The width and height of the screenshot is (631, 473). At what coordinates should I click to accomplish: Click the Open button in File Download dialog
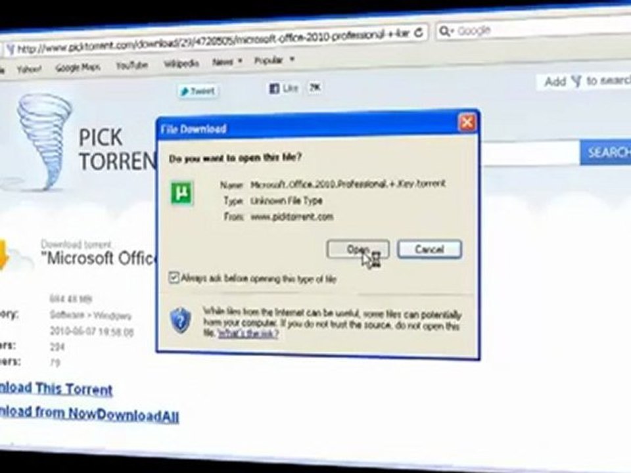(x=358, y=250)
